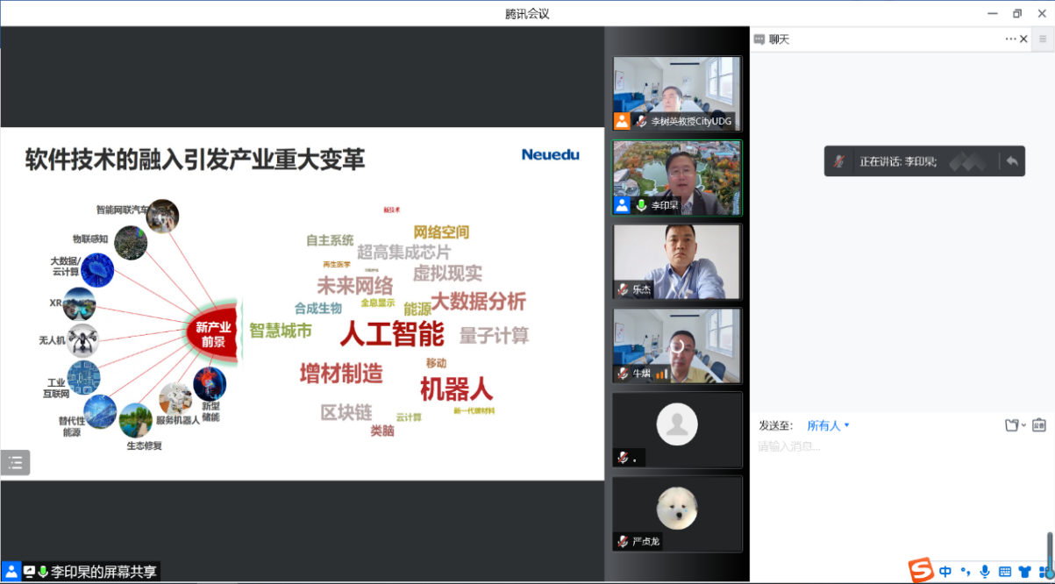Click the 李印杲的屏幕共享 screen share label

(103, 572)
